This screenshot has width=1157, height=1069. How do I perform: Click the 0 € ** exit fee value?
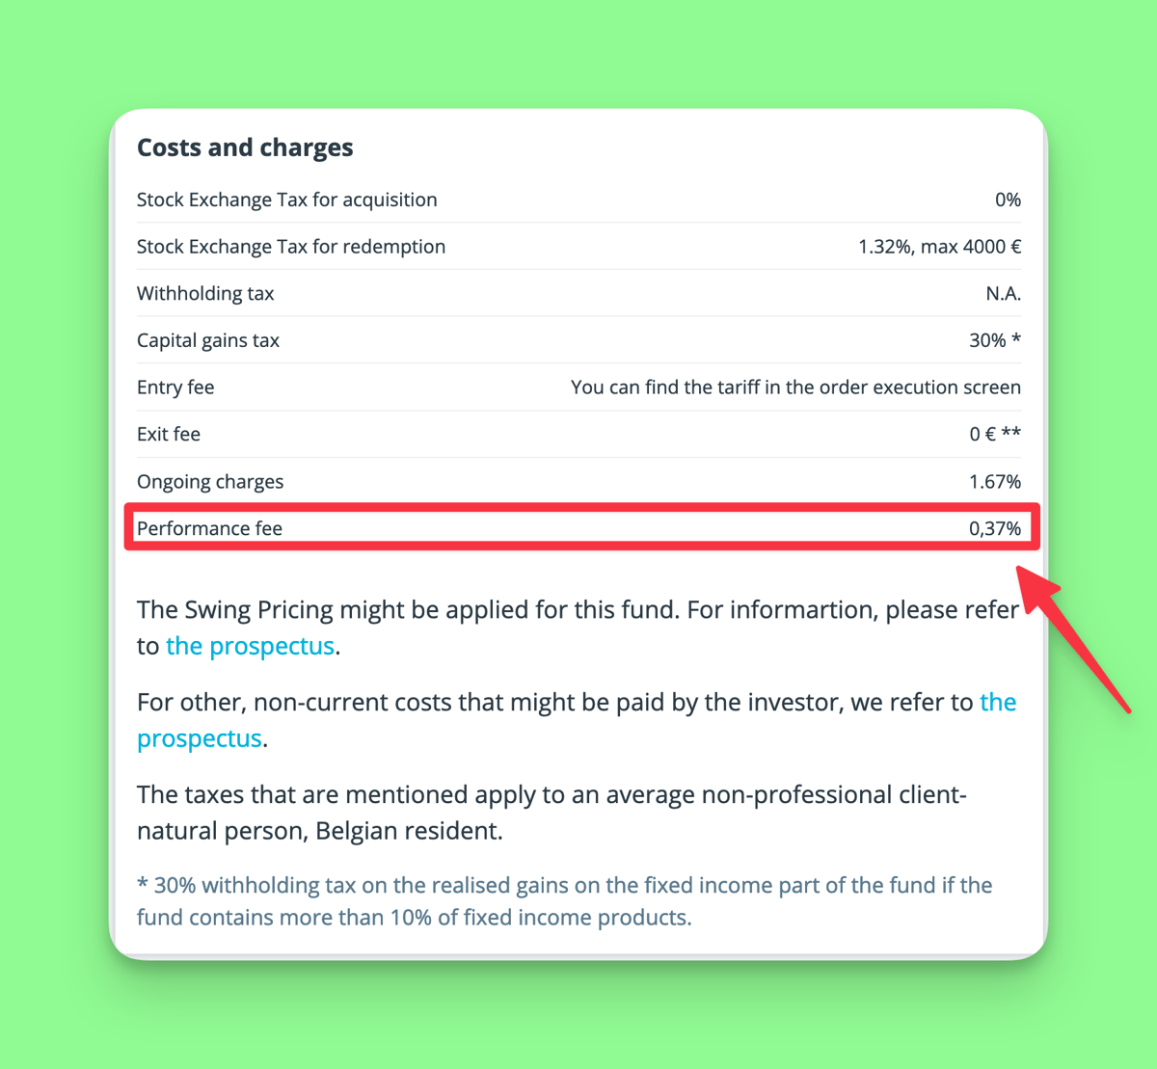pyautogui.click(x=994, y=435)
